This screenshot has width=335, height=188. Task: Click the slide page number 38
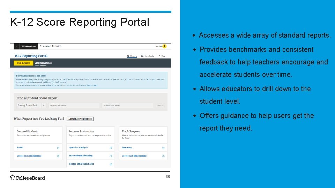tap(168, 177)
